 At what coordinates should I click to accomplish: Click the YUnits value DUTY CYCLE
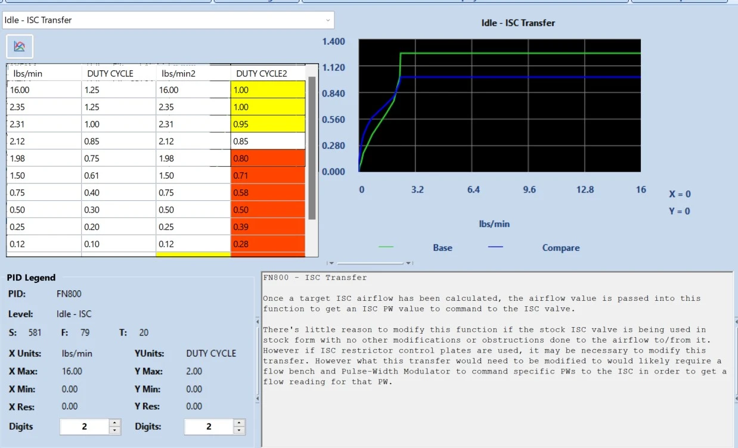tap(211, 353)
